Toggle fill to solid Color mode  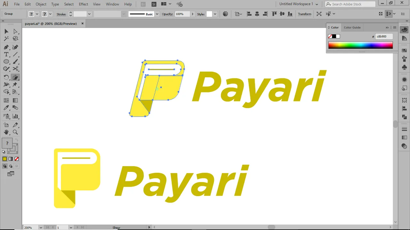[x=4, y=159]
